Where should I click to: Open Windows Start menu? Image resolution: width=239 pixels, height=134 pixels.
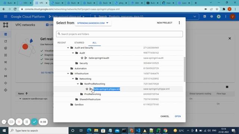pyautogui.click(x=4, y=131)
